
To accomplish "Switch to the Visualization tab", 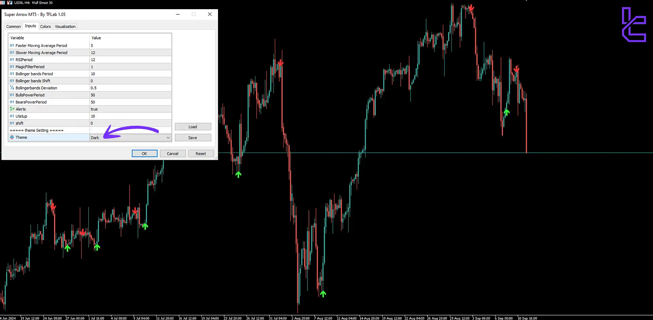I will pyautogui.click(x=65, y=26).
